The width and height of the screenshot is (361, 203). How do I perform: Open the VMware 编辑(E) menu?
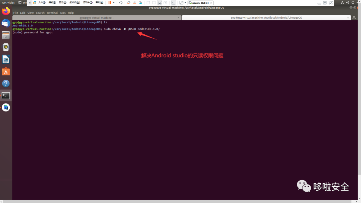click(52, 3)
